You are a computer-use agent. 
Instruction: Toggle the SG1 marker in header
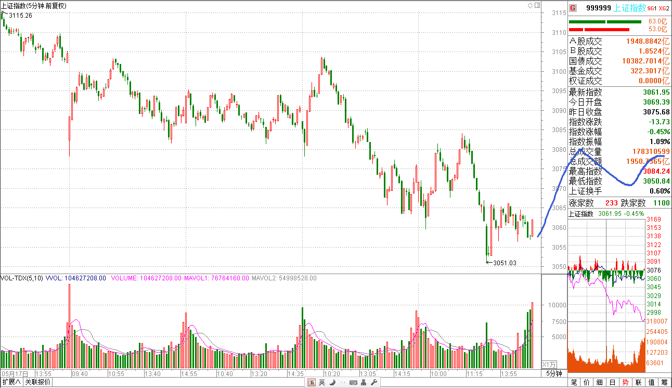pos(652,8)
